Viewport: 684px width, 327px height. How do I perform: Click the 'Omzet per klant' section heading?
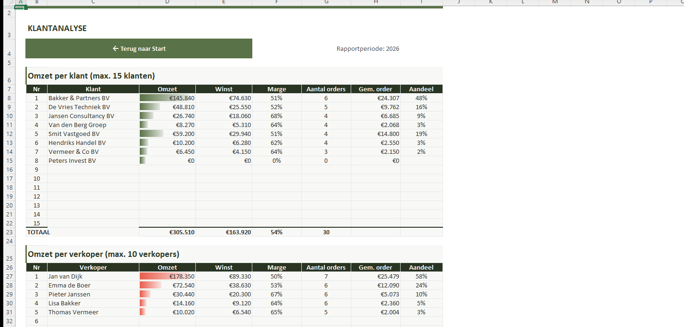click(91, 76)
